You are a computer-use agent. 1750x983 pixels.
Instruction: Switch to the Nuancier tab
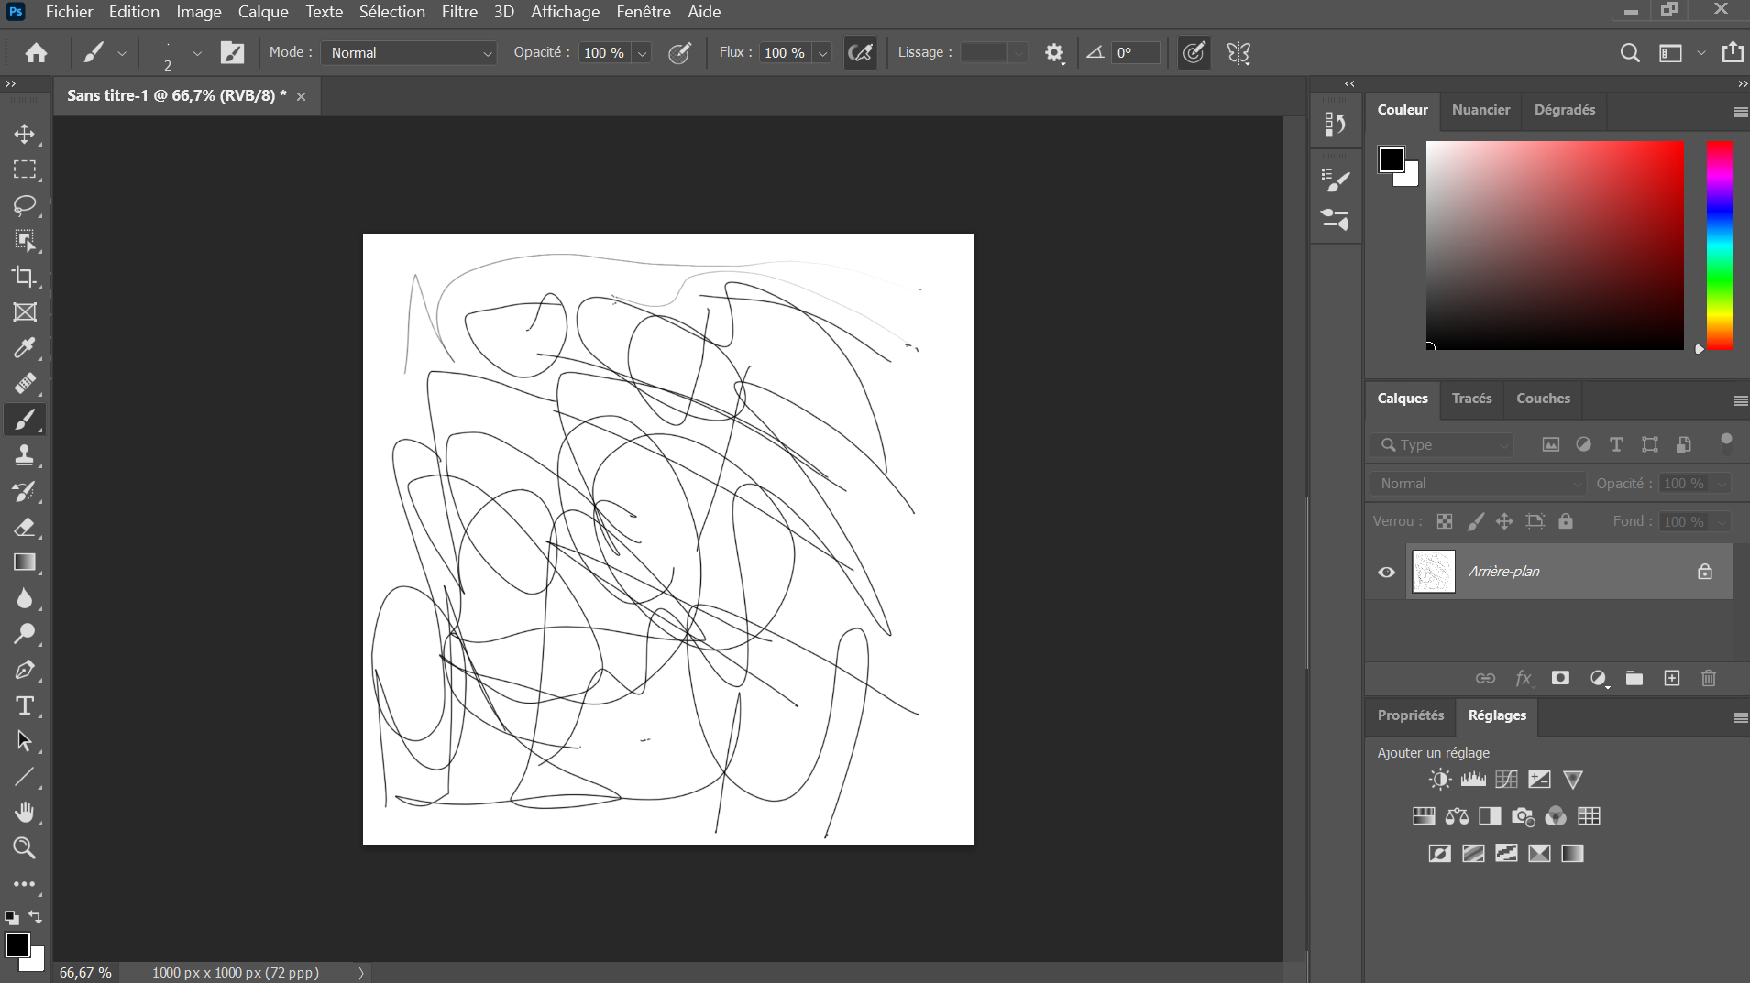(x=1480, y=110)
